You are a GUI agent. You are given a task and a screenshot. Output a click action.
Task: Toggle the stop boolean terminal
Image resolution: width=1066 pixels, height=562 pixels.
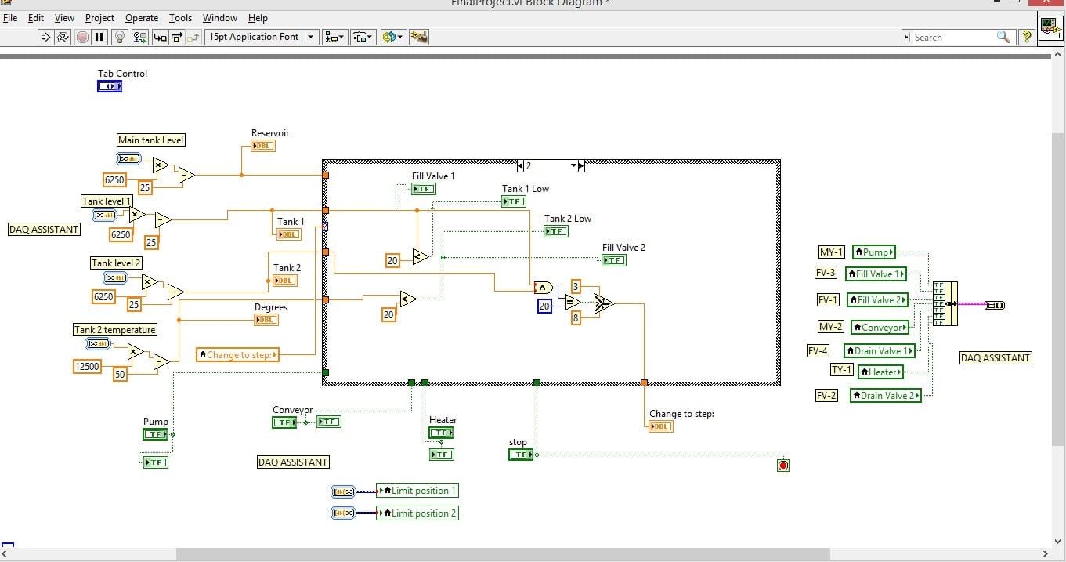(x=521, y=454)
